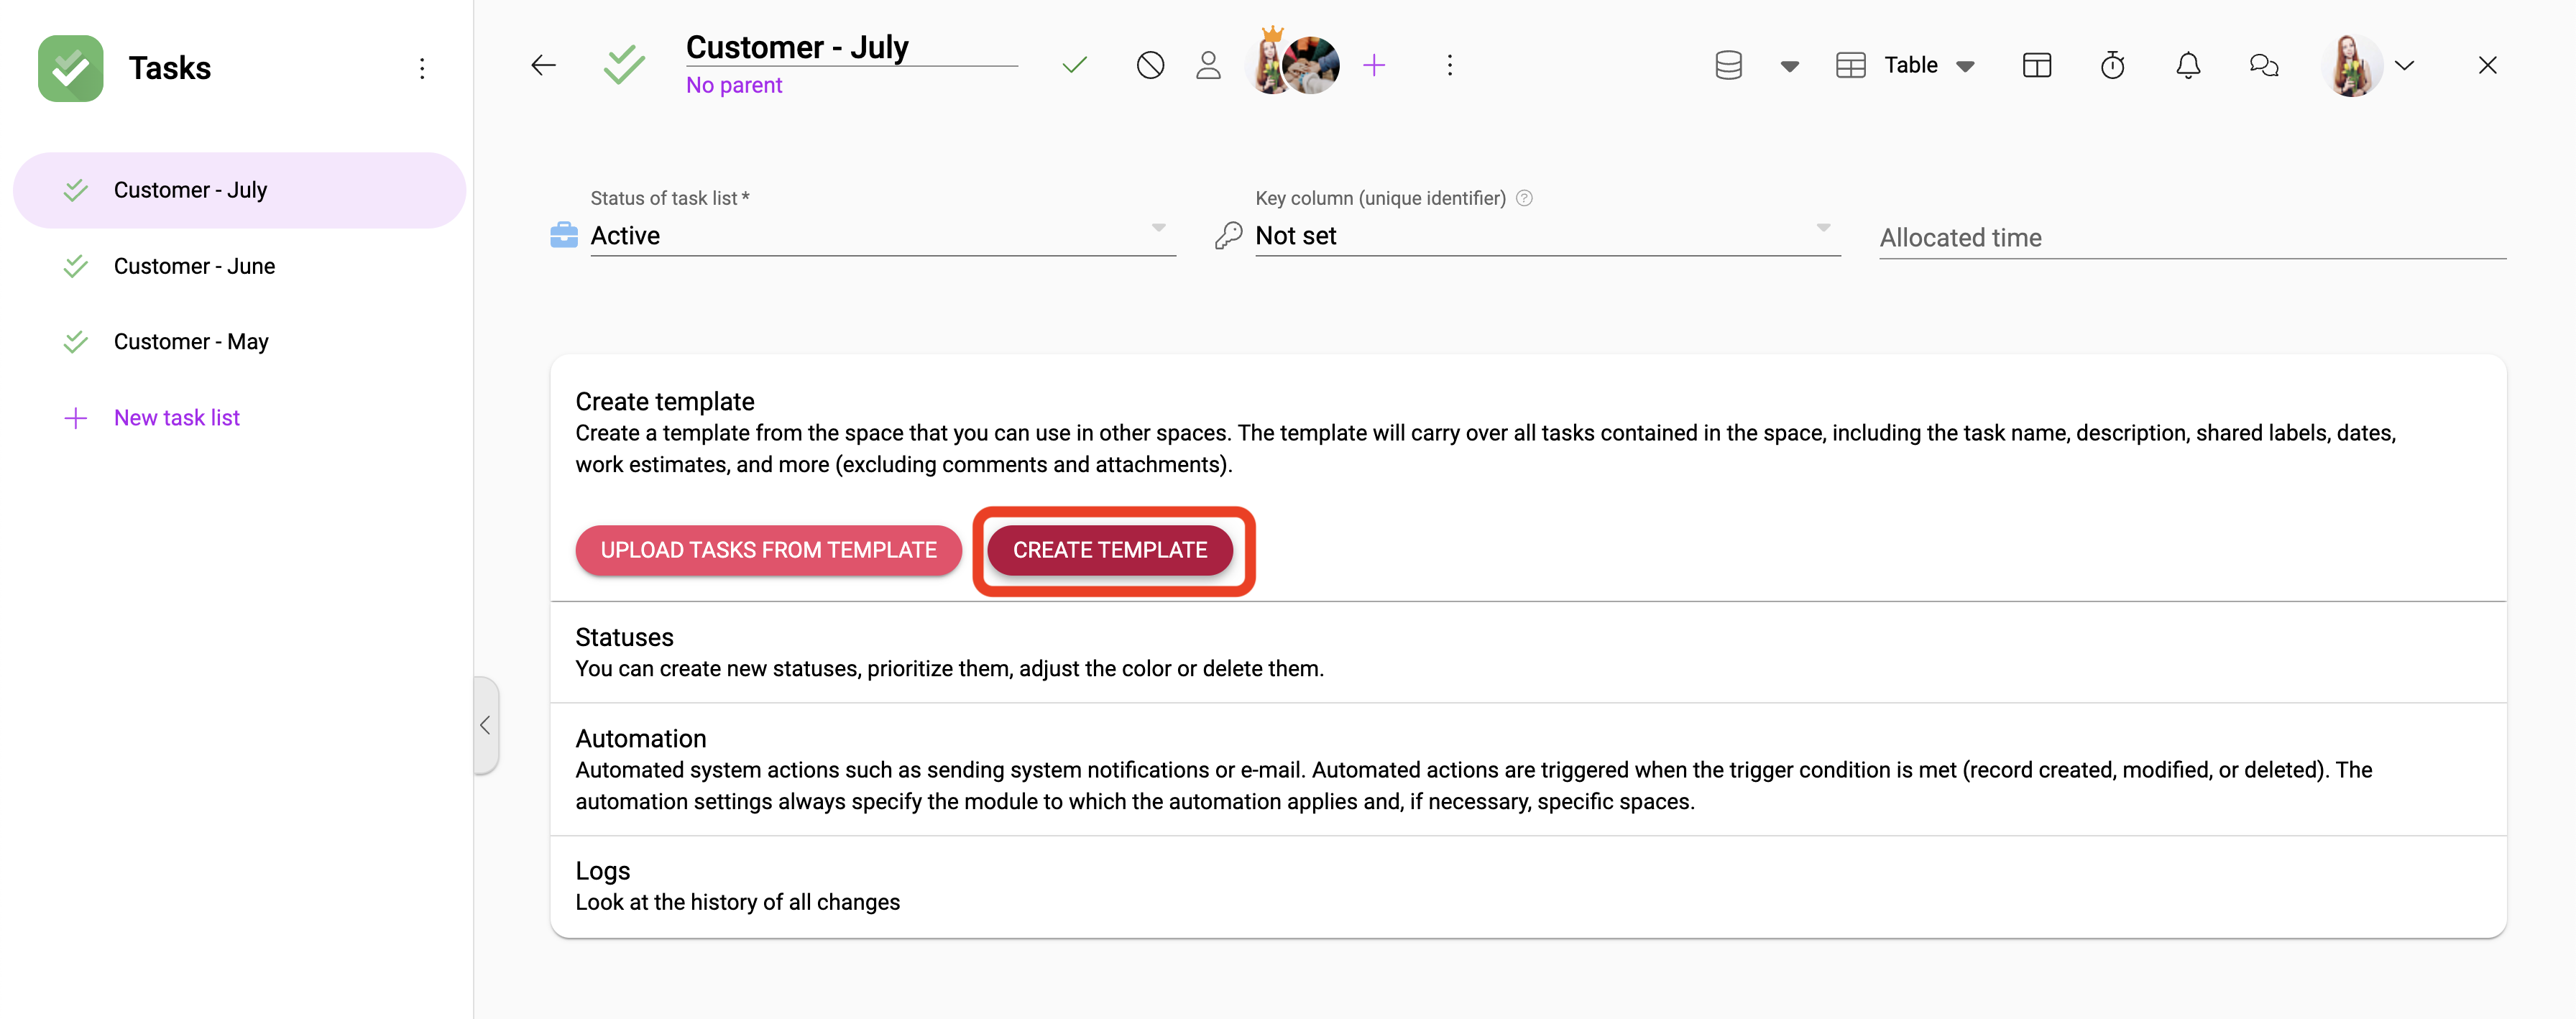2576x1019 pixels.
Task: Go back with the left arrow
Action: [x=543, y=66]
